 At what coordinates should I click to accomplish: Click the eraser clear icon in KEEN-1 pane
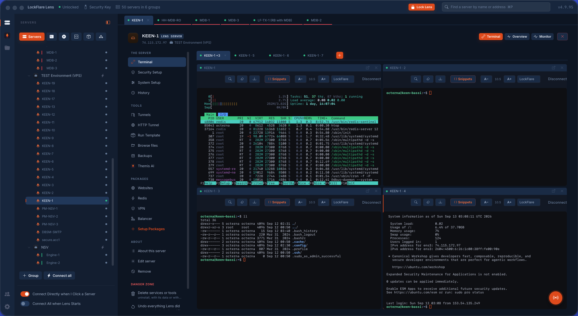coord(242,79)
